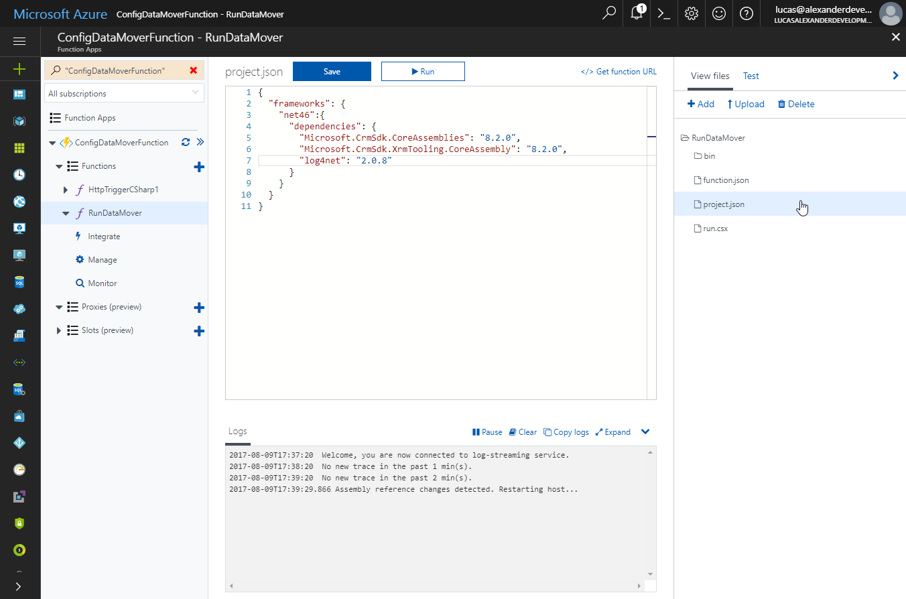Click the green plus New resource icon
906x599 pixels.
[19, 68]
